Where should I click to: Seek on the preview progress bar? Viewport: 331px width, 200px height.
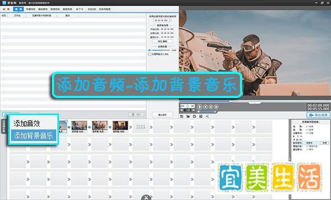tap(255, 101)
